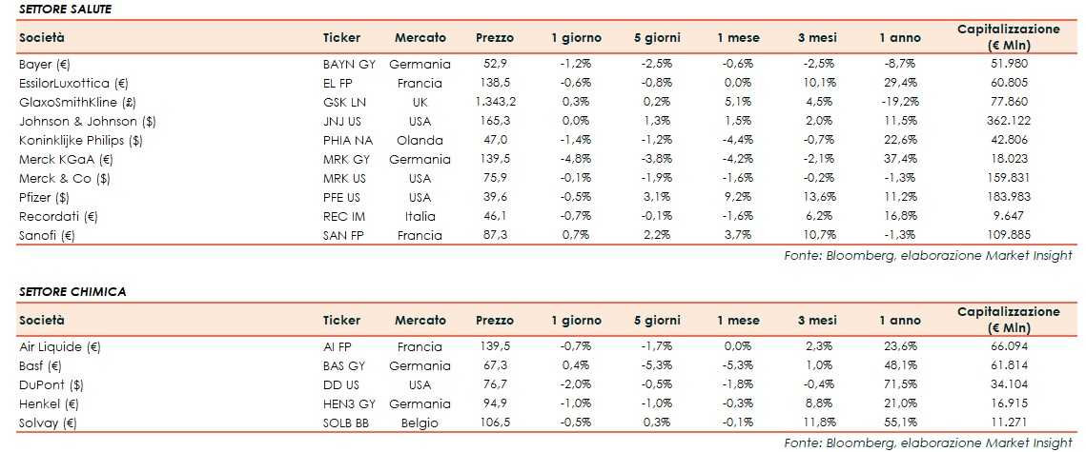Click the JNJ US ticker cell
1086x452 pixels.
[343, 121]
